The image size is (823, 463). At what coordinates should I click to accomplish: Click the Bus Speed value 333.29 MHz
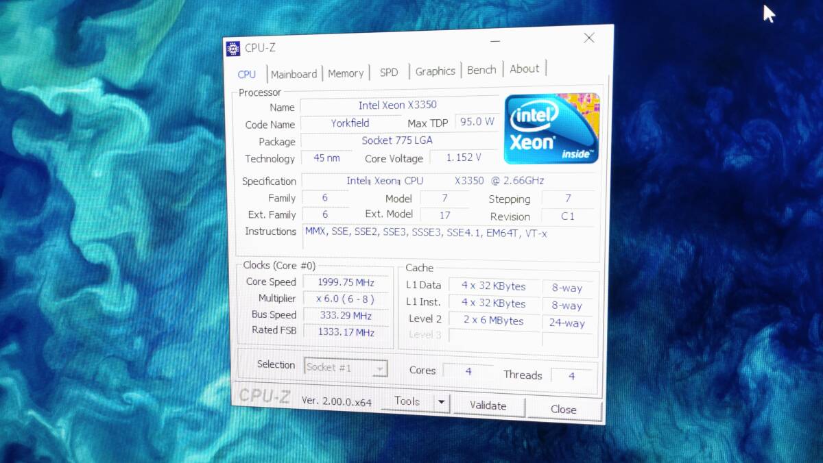[x=346, y=316]
